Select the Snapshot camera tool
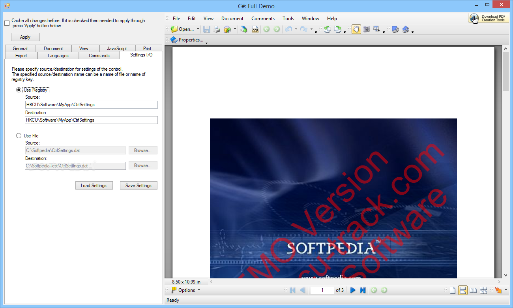The image size is (513, 308). pyautogui.click(x=367, y=29)
